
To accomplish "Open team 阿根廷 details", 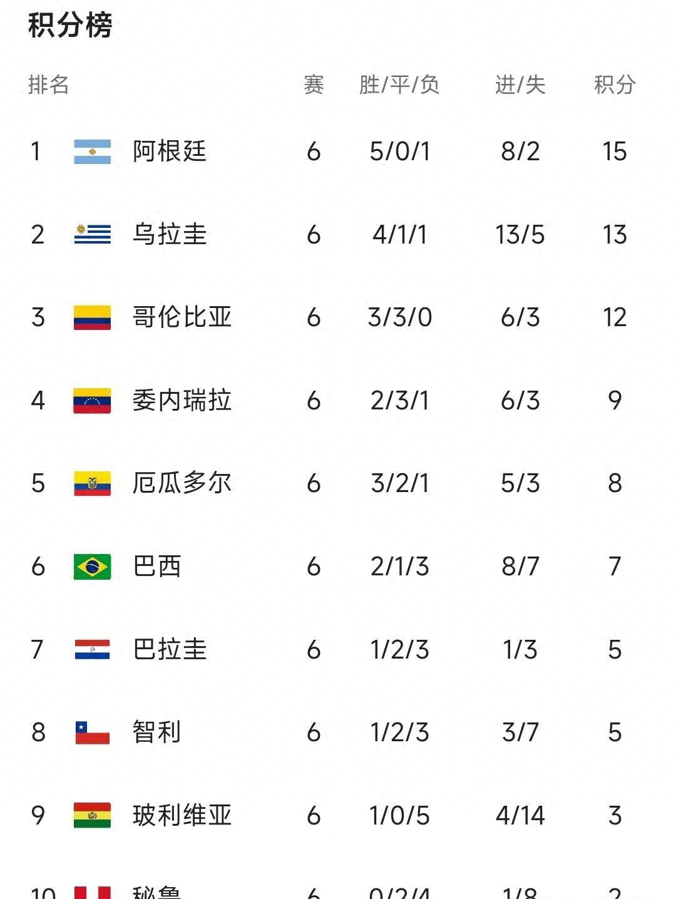I will (169, 152).
